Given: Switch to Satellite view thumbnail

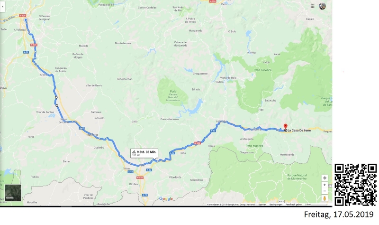Looking at the screenshot, I should [x=13, y=193].
